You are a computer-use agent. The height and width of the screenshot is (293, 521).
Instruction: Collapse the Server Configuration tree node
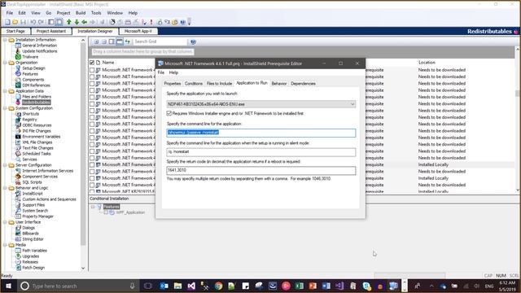tap(5, 165)
